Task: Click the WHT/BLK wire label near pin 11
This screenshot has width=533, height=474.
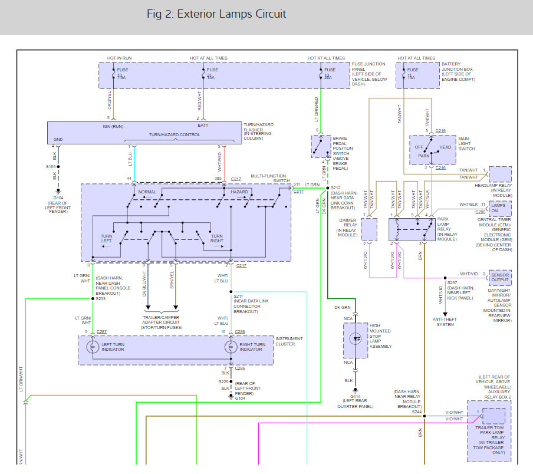Action: coord(468,204)
